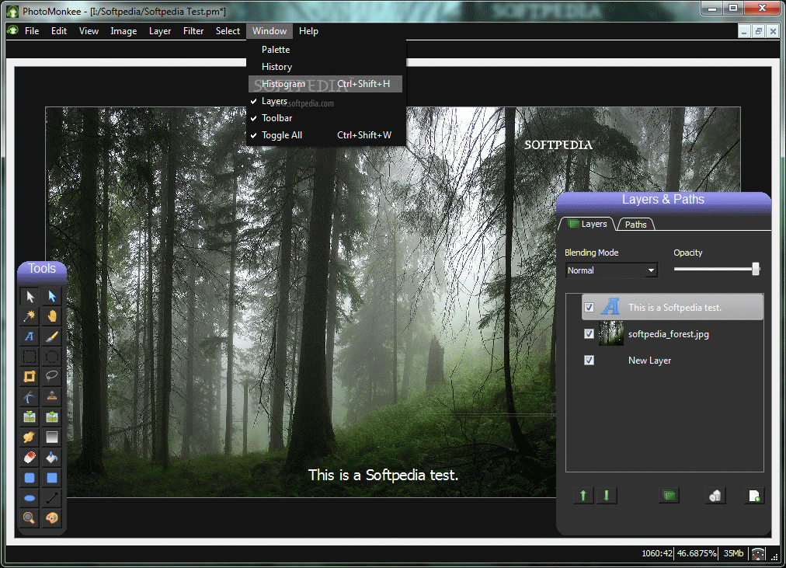Select the rectangular marquee selection tool

tap(30, 357)
